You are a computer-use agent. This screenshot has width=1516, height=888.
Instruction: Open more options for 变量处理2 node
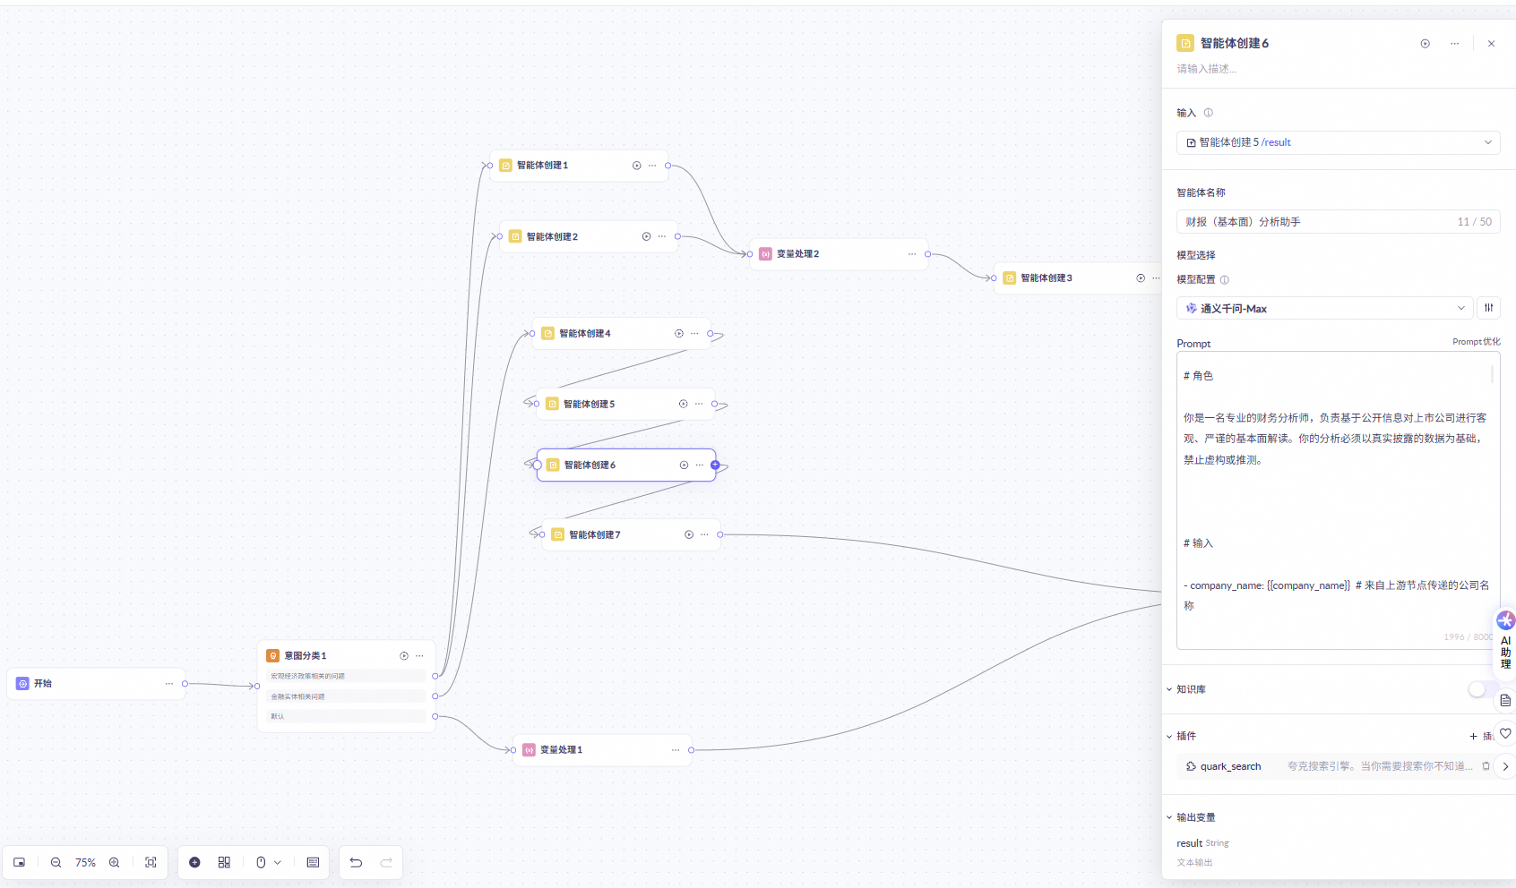tap(912, 254)
